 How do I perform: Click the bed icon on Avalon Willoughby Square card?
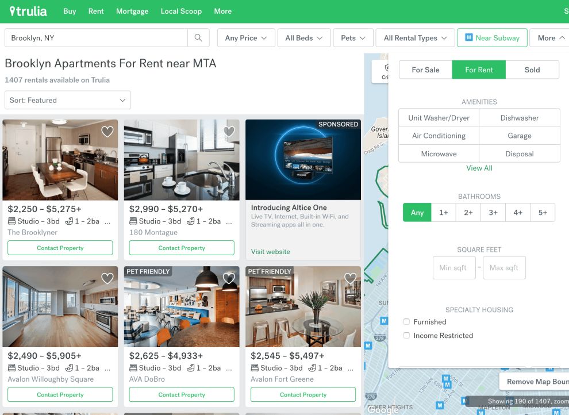[x=11, y=368]
